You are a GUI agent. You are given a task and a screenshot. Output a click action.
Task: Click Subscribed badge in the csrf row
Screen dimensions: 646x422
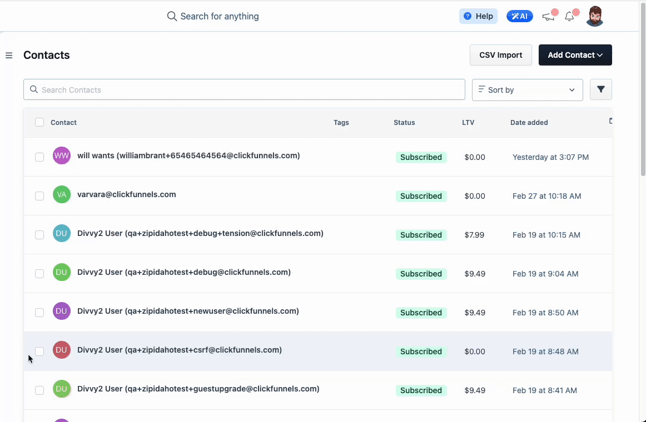point(421,351)
